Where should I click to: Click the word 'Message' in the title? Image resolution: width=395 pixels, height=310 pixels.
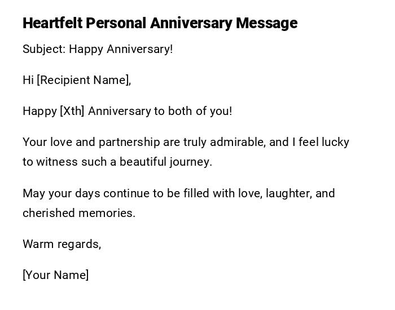[x=266, y=23]
